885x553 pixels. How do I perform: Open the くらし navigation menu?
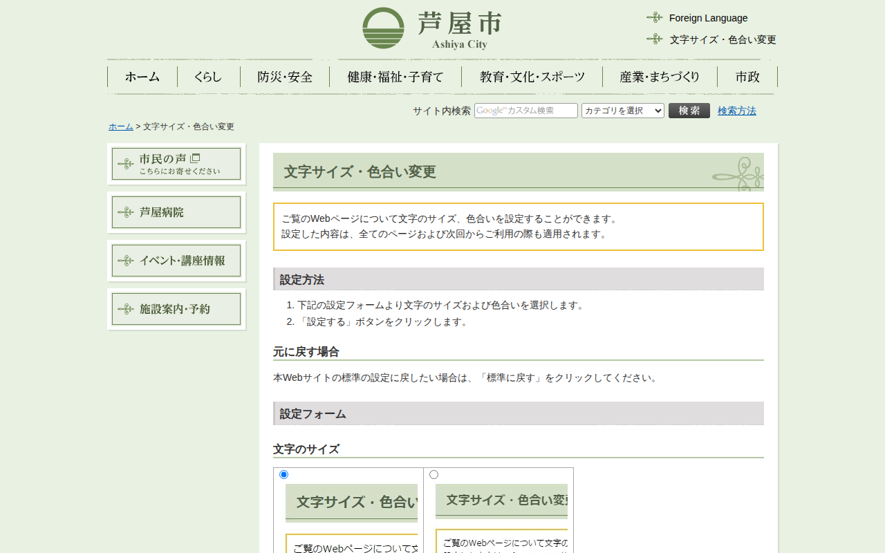208,77
